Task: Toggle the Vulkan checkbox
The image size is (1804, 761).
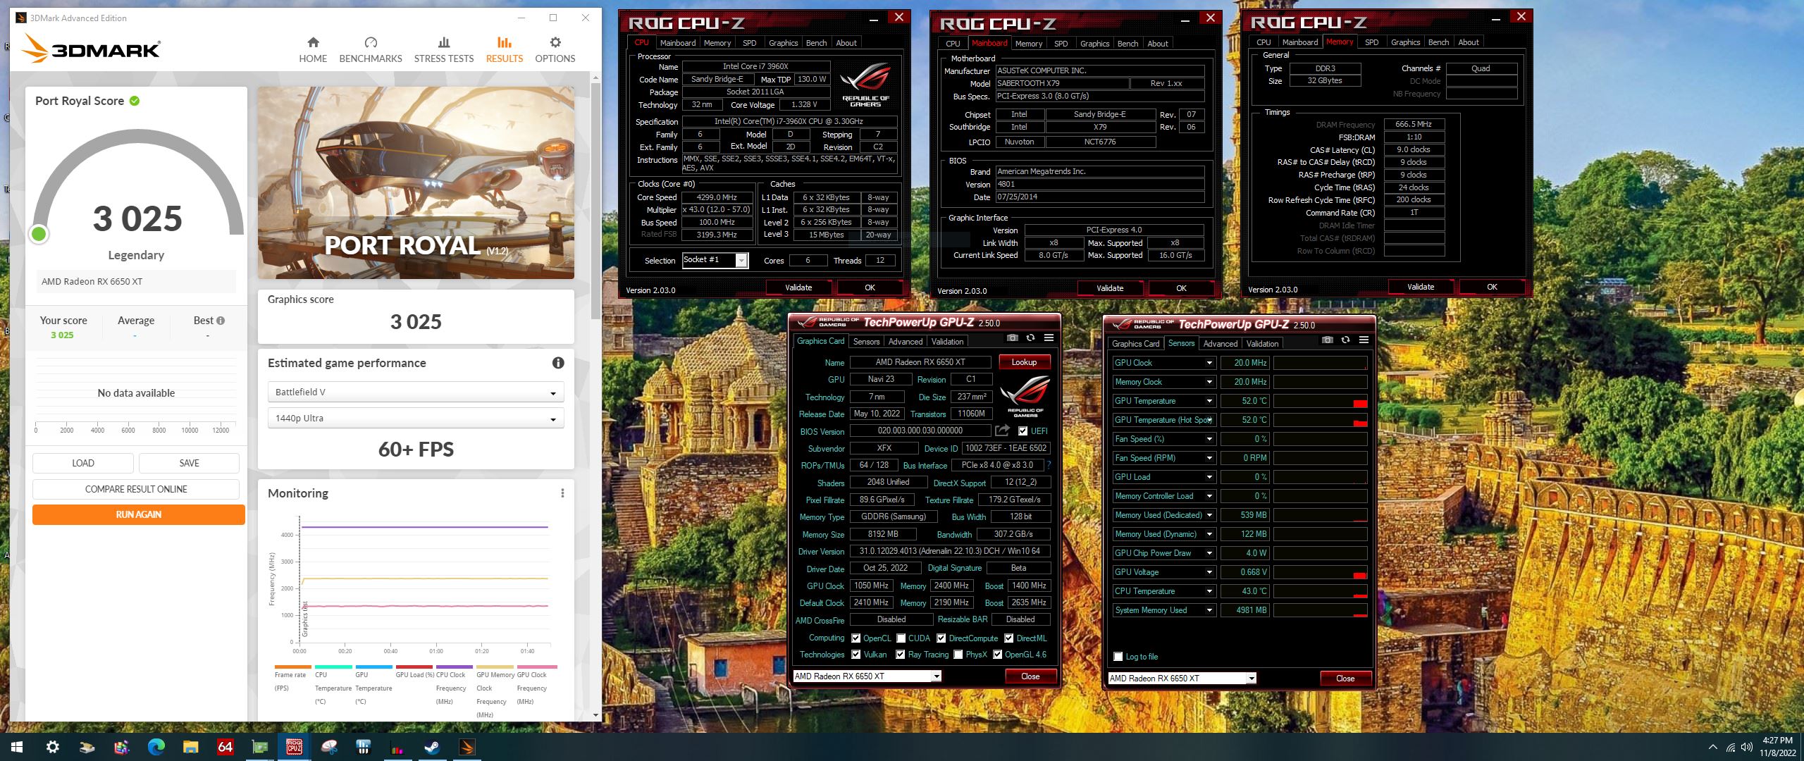Action: click(855, 655)
